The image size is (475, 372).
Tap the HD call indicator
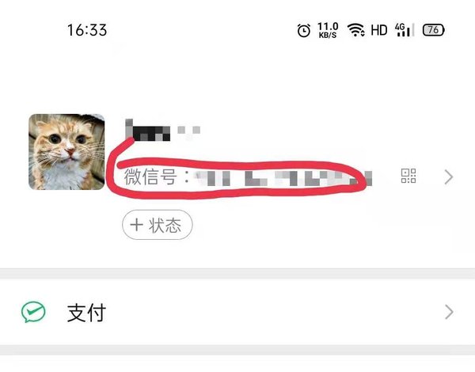[x=379, y=30]
